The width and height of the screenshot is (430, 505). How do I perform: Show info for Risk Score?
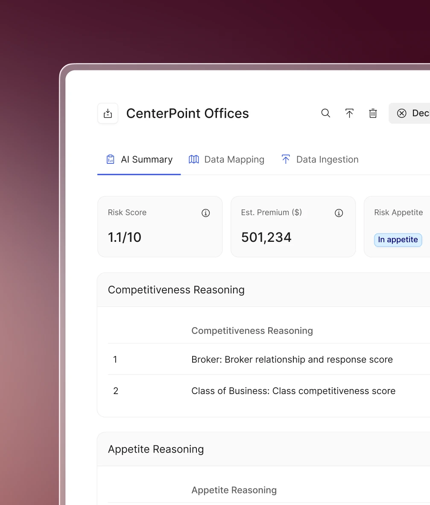206,213
